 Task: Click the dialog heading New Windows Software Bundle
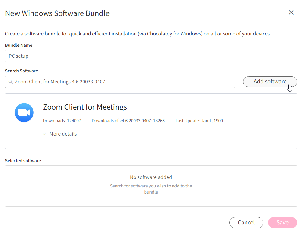coord(57,13)
